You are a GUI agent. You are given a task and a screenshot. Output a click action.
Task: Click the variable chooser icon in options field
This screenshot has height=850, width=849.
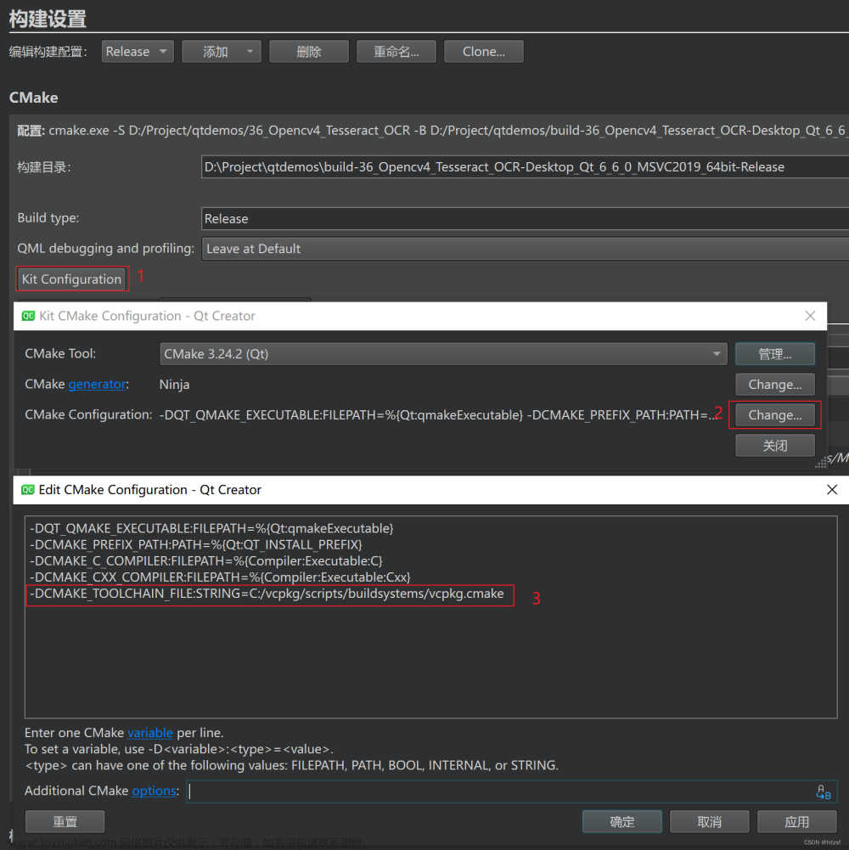coord(823,792)
